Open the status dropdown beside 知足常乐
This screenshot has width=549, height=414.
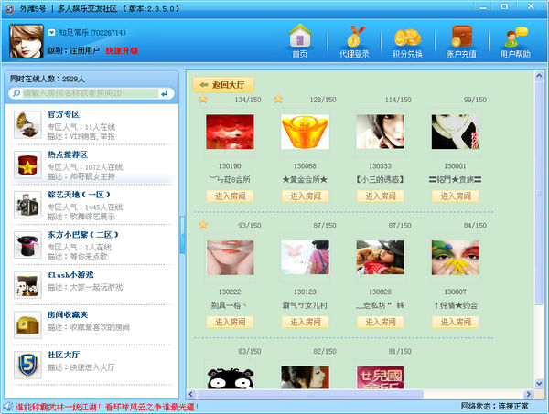click(51, 33)
